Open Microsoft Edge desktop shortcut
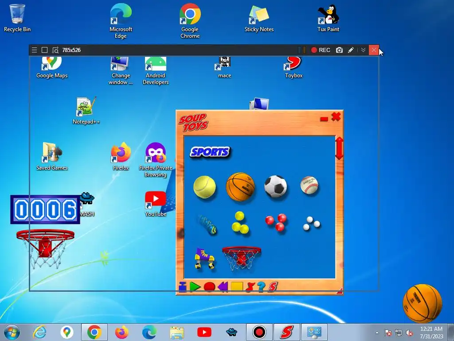The image size is (454, 341). [x=121, y=21]
